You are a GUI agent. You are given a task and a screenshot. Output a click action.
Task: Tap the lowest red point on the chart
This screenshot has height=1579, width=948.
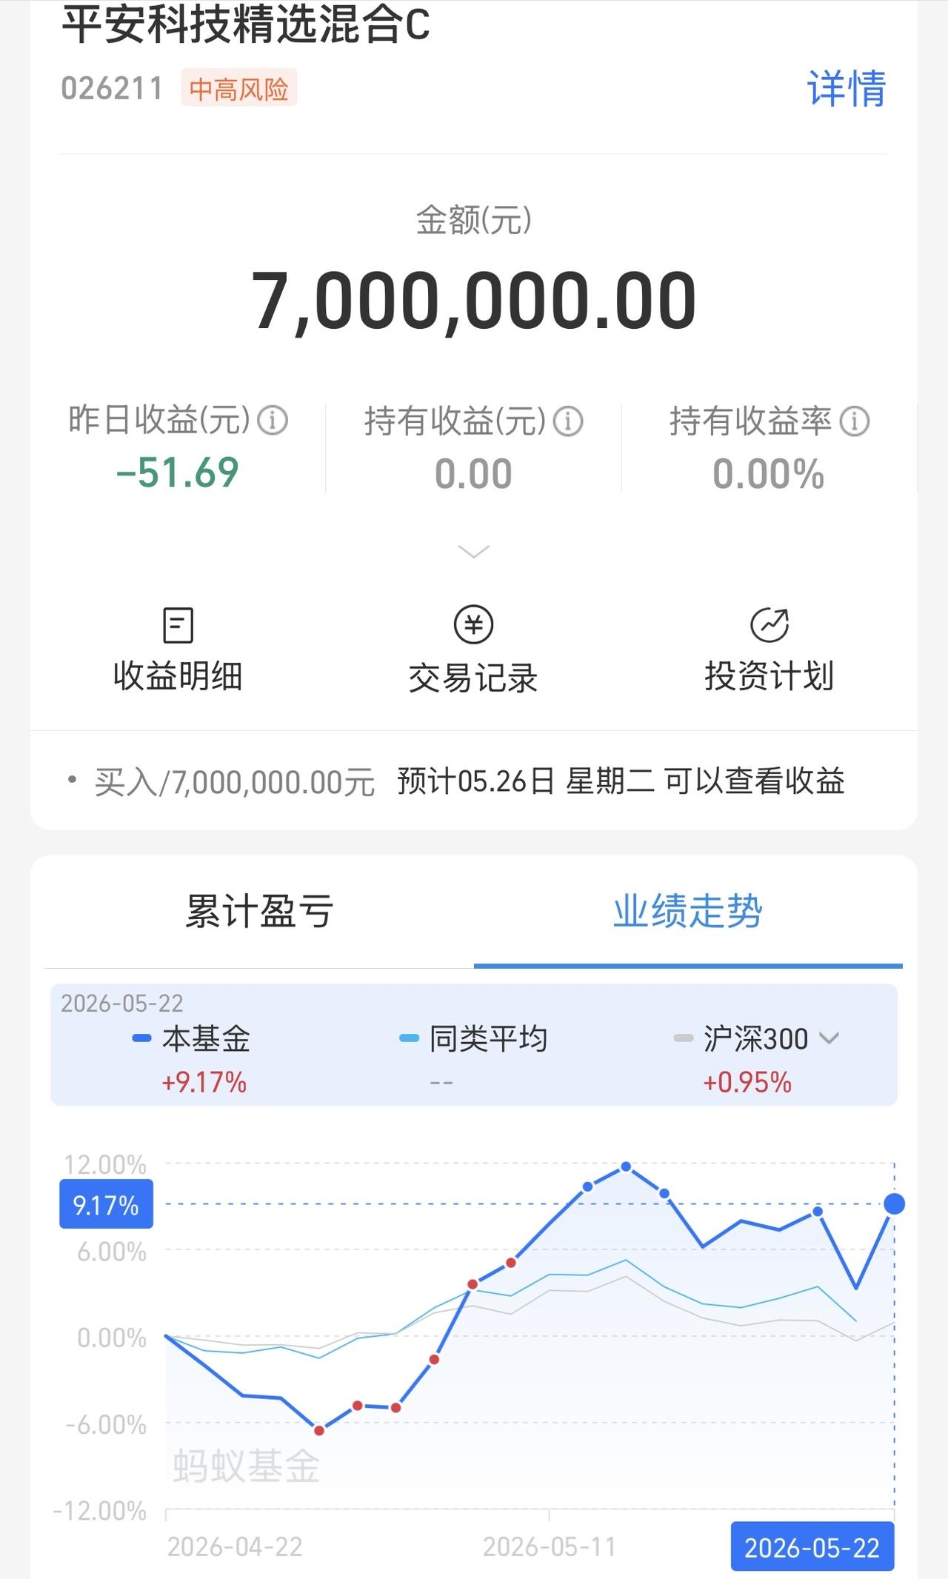point(319,1430)
